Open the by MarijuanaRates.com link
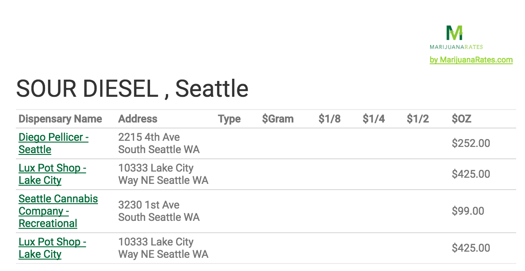Image resolution: width=525 pixels, height=271 pixels. click(471, 60)
